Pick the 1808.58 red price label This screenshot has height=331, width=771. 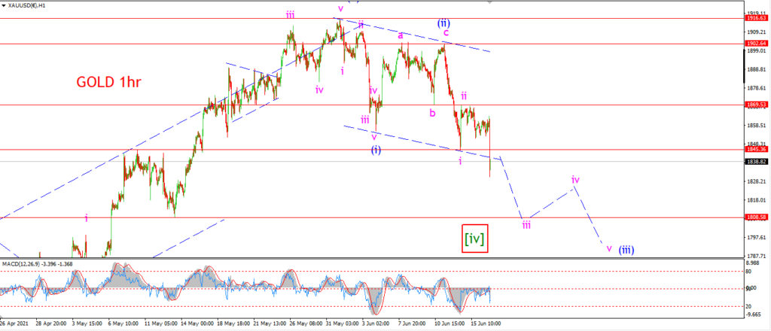pos(757,217)
